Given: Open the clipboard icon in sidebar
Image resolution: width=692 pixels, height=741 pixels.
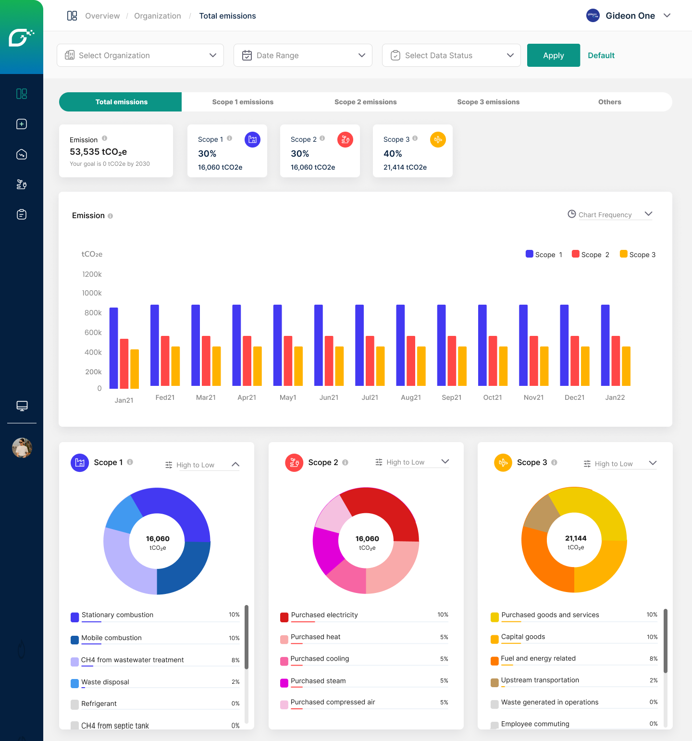Looking at the screenshot, I should pyautogui.click(x=22, y=214).
